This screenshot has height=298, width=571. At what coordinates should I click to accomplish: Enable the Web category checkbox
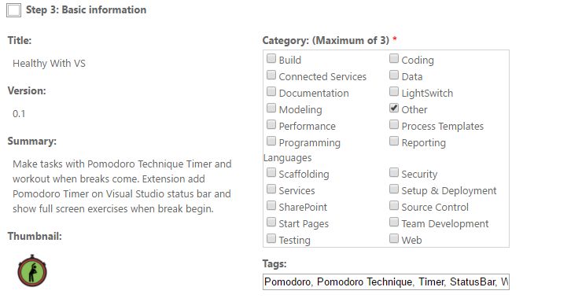pyautogui.click(x=394, y=238)
